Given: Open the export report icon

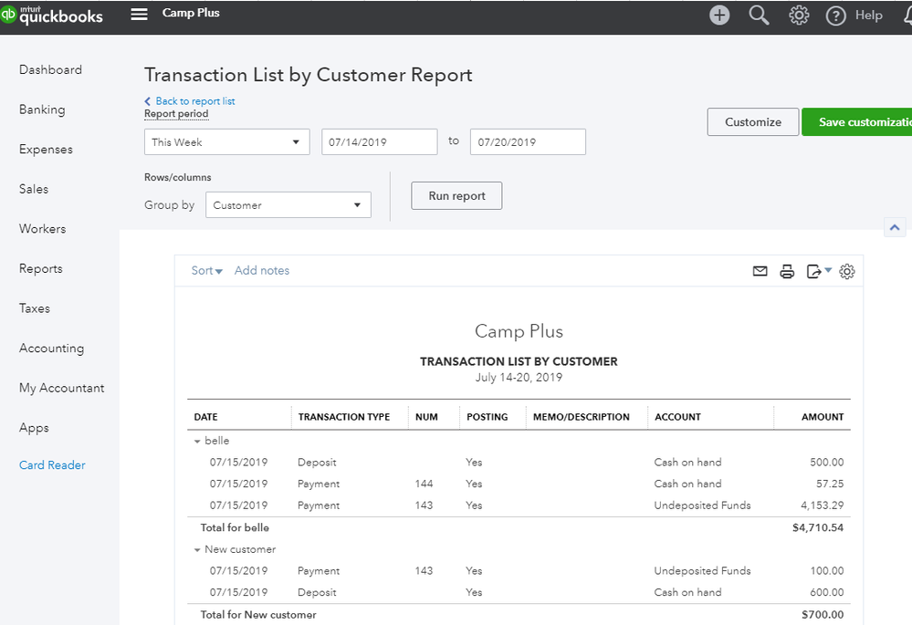Looking at the screenshot, I should tap(813, 271).
